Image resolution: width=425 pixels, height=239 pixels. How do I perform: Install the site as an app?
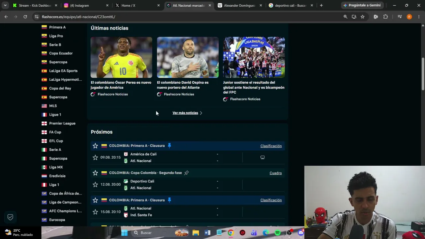click(x=354, y=17)
